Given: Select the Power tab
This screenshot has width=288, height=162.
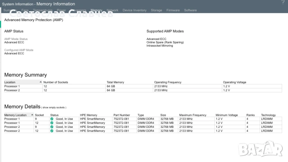Looking at the screenshot, I should point(61,10).
